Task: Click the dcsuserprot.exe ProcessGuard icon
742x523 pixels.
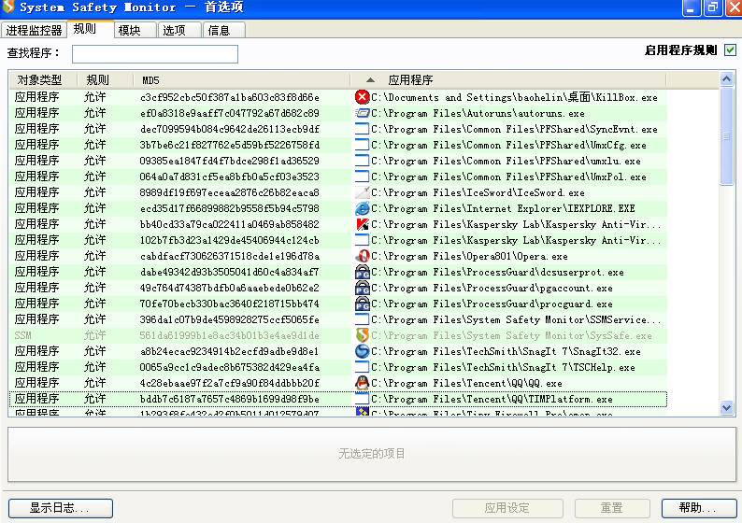Action: click(362, 273)
